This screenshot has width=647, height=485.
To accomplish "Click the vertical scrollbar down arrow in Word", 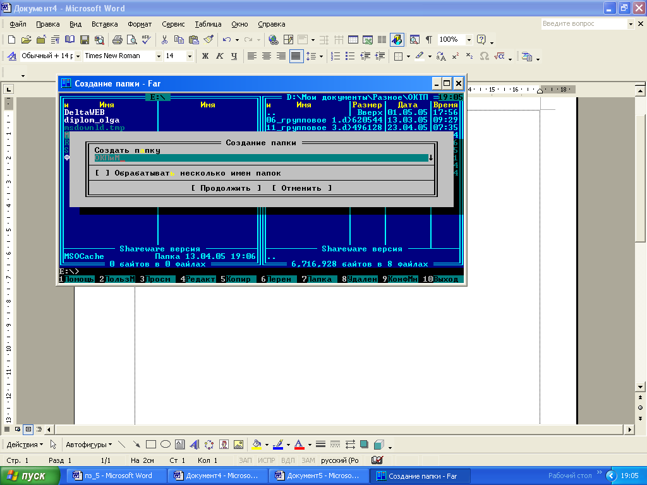I will tap(641, 387).
